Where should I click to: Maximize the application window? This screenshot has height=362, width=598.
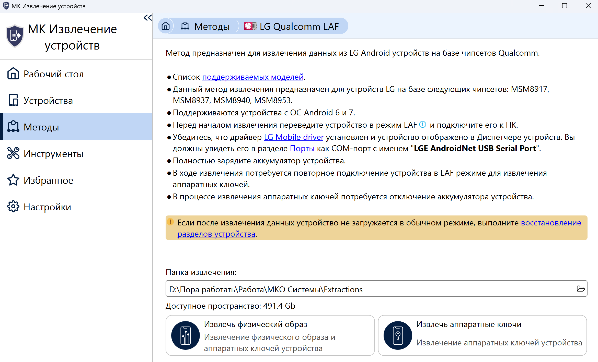coord(565,6)
